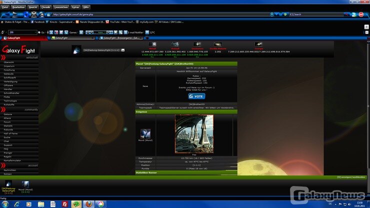Image resolution: width=370 pixels, height=208 pixels.
Task: Open the E-mail Notifier toolbar icon
Action: [134, 32]
